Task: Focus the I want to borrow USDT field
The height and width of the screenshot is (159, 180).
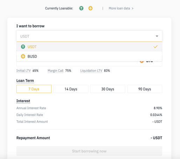Action: point(89,36)
